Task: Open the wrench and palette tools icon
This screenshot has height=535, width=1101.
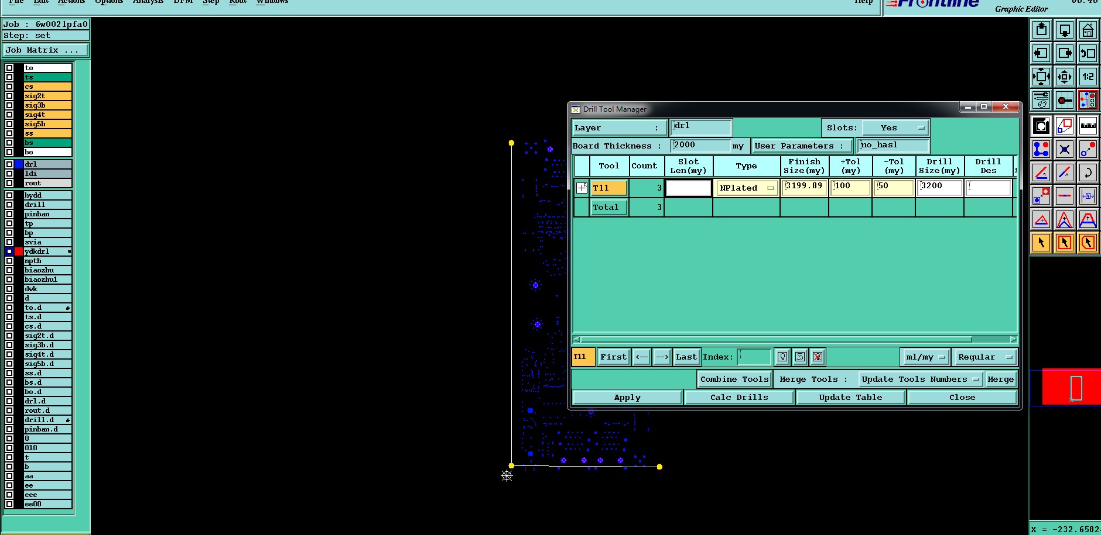Action: tap(1041, 100)
